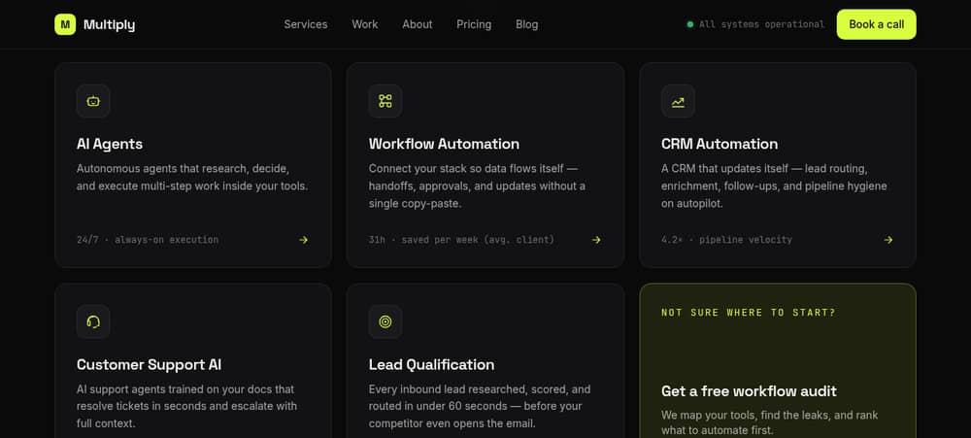Click Customer Support description about resolving tickets

[187, 406]
